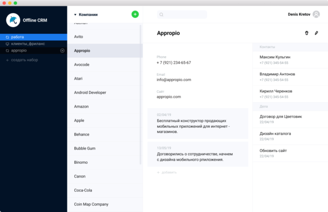Click the companies list scrollbar
Screen dimensions: 328x212
pos(141,95)
